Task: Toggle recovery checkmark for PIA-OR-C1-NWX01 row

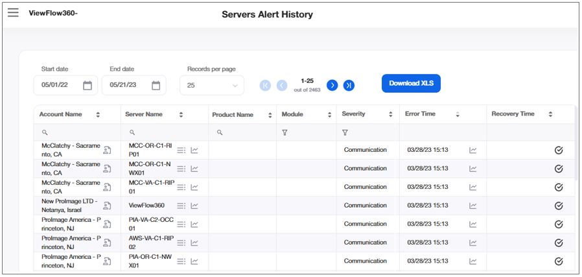Action: 559,261
